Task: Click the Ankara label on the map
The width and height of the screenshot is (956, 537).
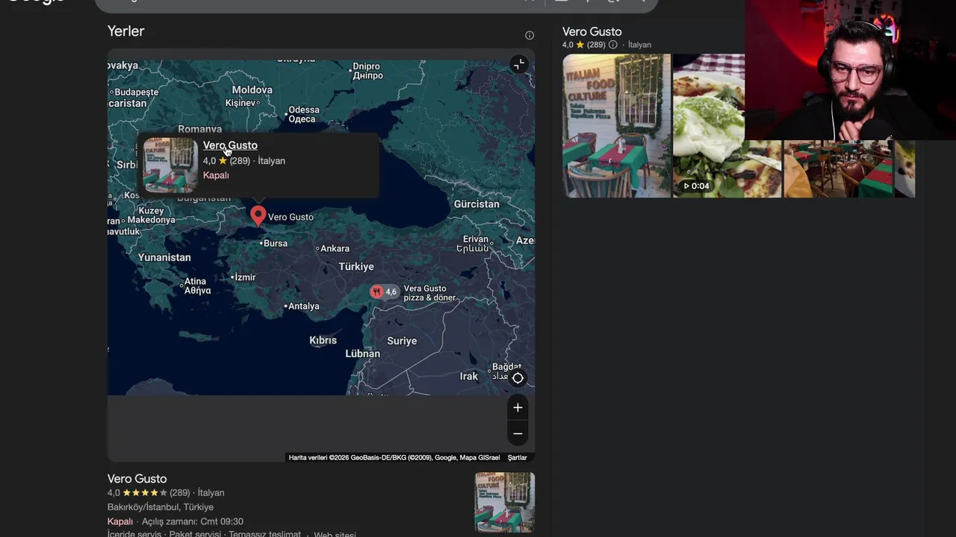Action: 335,248
